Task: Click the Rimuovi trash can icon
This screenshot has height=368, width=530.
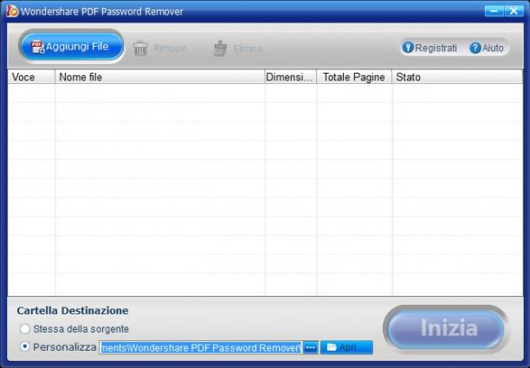Action: tap(140, 48)
